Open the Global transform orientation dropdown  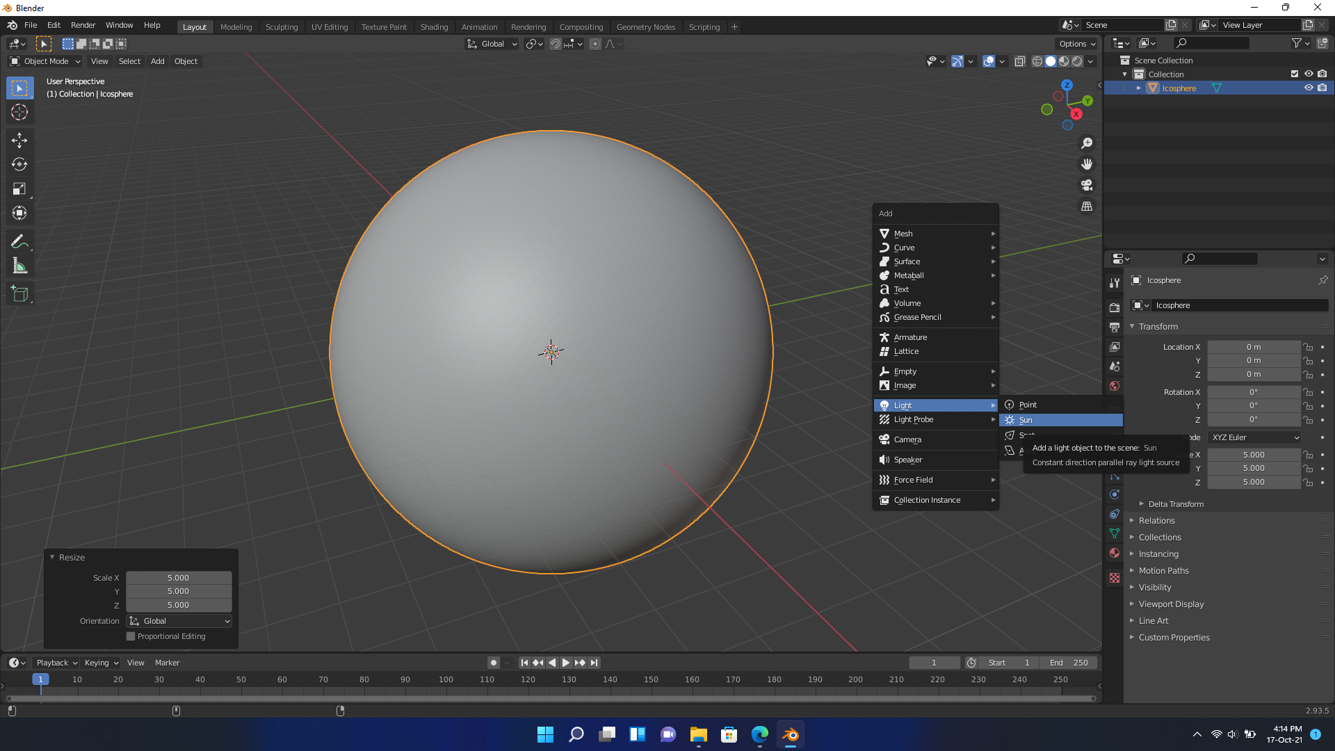492,44
